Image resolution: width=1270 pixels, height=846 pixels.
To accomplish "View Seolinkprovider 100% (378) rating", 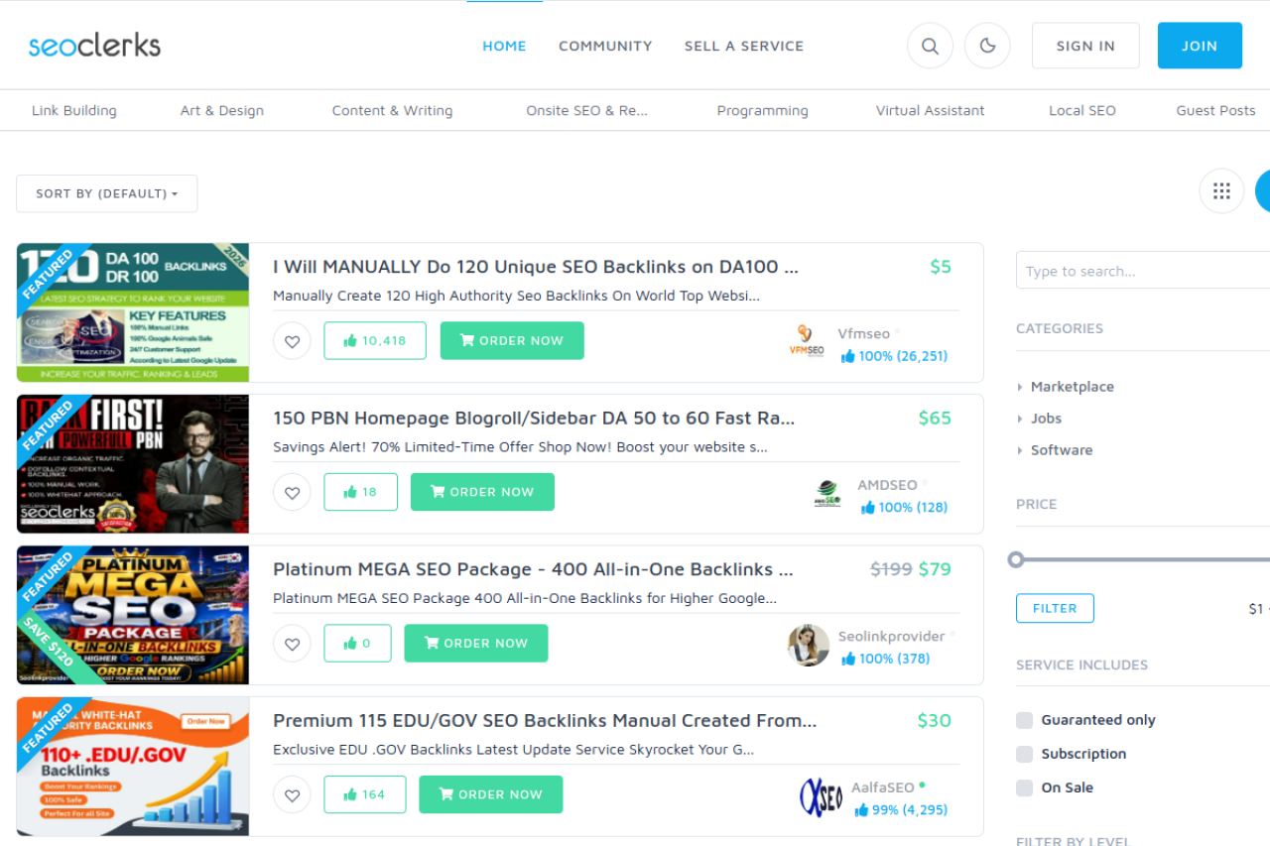I will coord(886,659).
